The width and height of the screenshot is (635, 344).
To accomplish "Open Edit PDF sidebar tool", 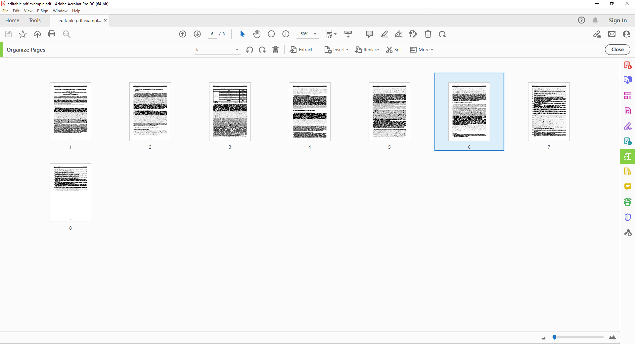I will pyautogui.click(x=628, y=96).
